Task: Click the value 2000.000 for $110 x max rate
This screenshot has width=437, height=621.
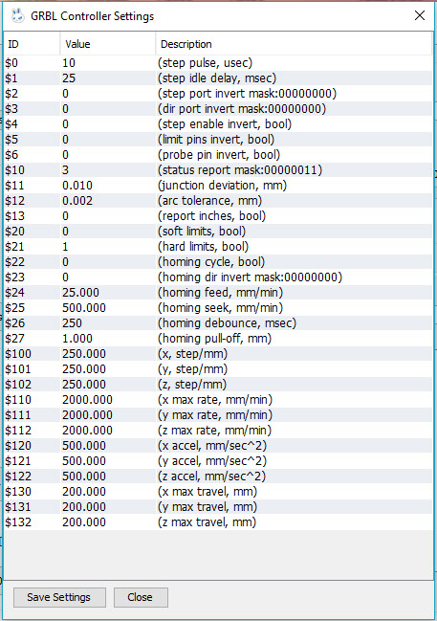Action: click(87, 400)
